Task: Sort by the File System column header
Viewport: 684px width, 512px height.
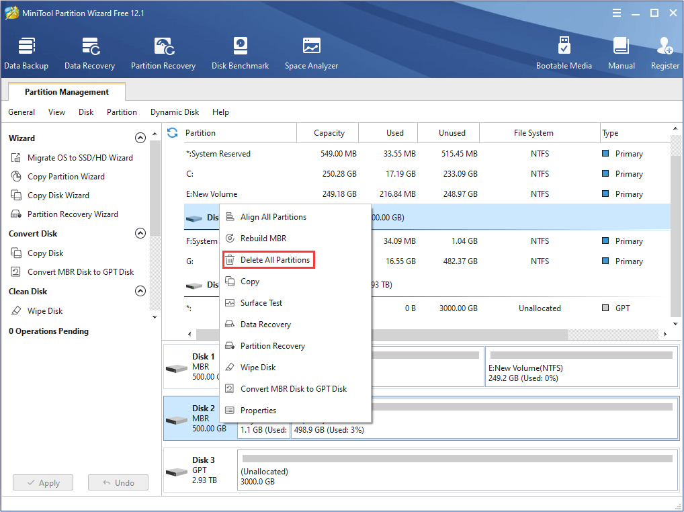Action: (x=540, y=133)
